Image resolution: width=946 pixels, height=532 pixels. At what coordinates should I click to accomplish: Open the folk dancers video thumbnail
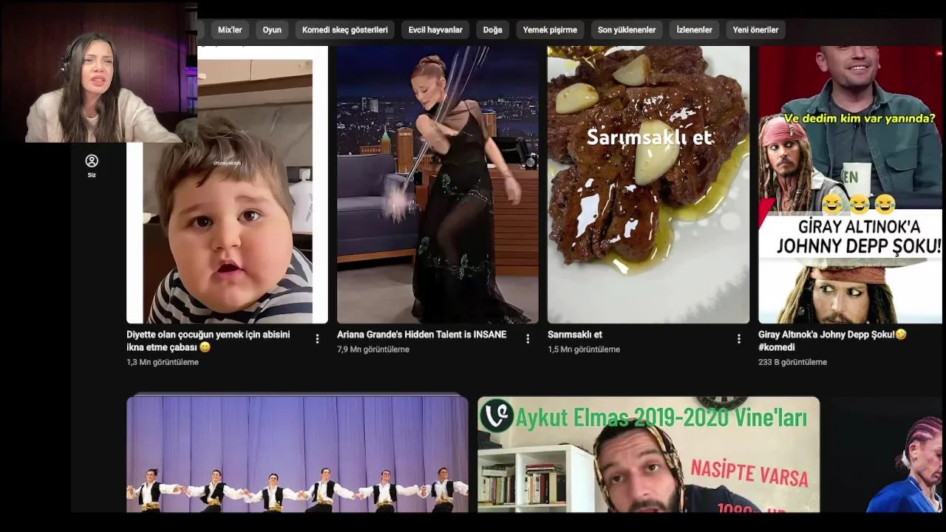[x=297, y=454]
